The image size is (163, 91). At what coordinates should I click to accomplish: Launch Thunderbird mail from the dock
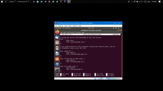[x=57, y=37]
